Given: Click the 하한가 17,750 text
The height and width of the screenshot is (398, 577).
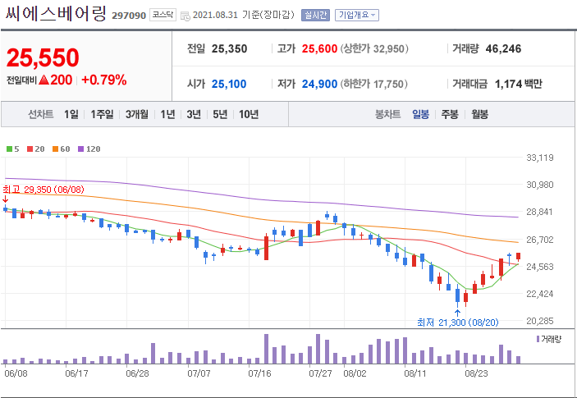Looking at the screenshot, I should coord(373,84).
